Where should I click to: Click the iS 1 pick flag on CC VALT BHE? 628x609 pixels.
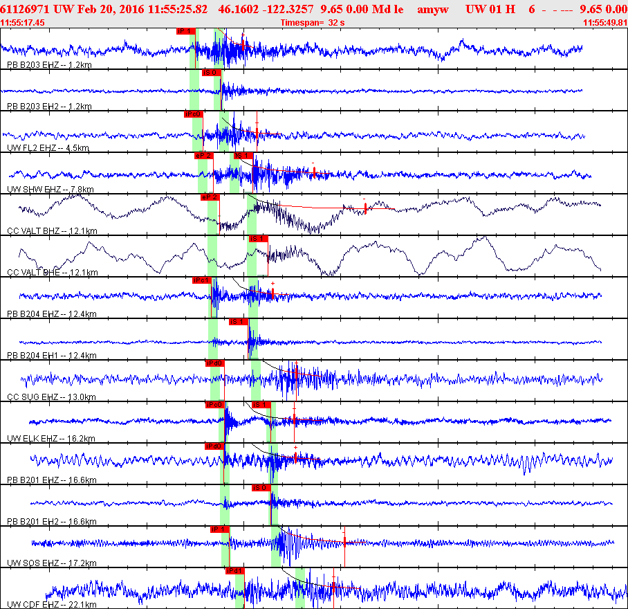259,239
